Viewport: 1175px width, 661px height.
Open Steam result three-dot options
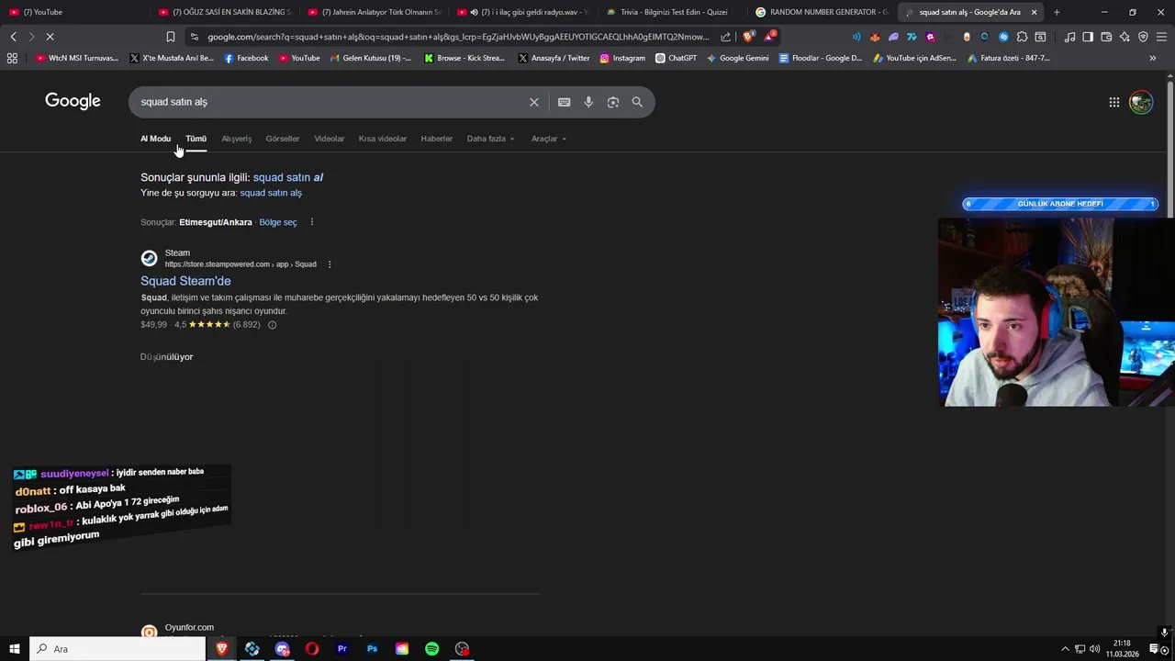click(330, 264)
